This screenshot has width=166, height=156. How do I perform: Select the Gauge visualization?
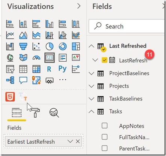36,58
